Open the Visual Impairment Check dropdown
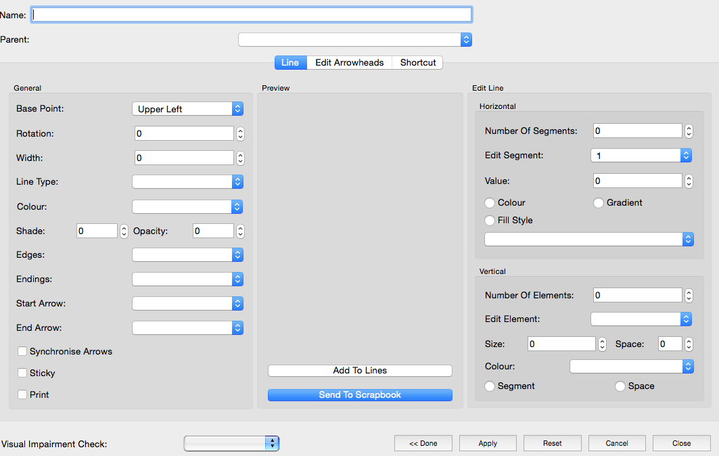 point(231,443)
